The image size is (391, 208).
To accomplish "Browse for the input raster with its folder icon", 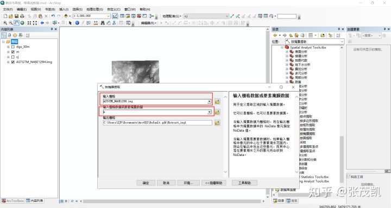I will tap(217, 101).
